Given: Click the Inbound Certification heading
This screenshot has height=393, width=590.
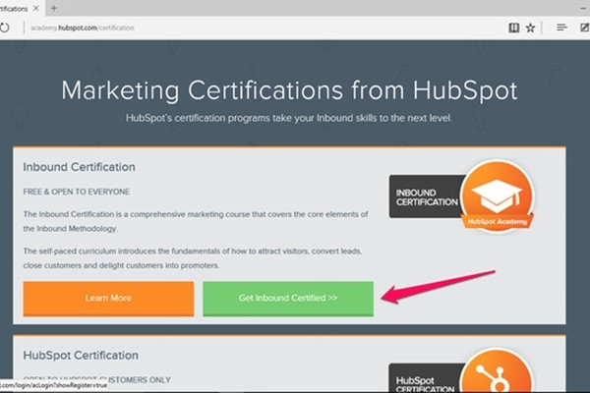Looking at the screenshot, I should click(79, 167).
